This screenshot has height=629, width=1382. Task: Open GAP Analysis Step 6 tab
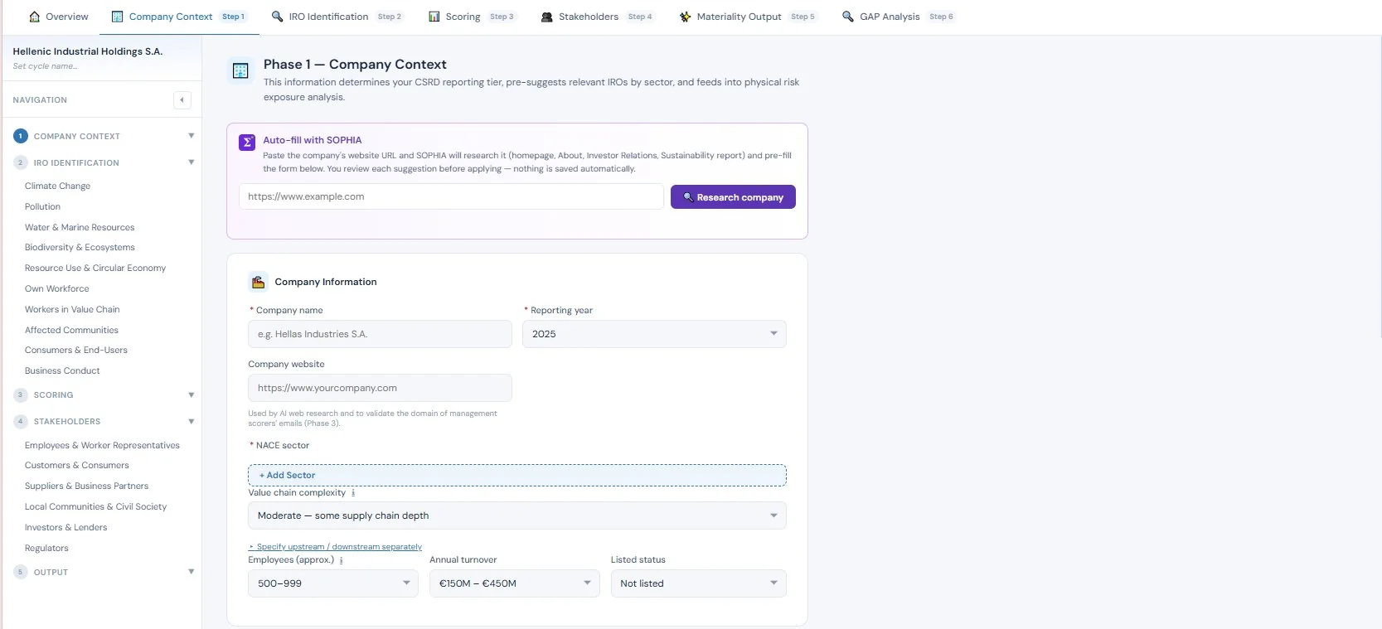coord(898,17)
